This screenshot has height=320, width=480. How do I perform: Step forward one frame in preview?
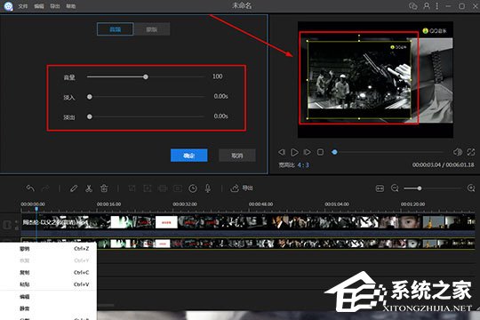[x=307, y=152]
